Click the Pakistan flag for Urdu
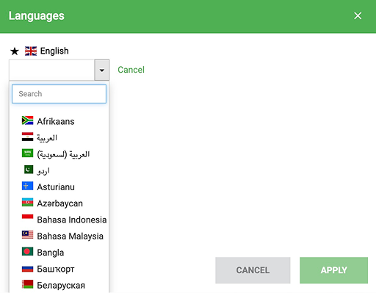Image resolution: width=376 pixels, height=293 pixels. click(x=29, y=170)
